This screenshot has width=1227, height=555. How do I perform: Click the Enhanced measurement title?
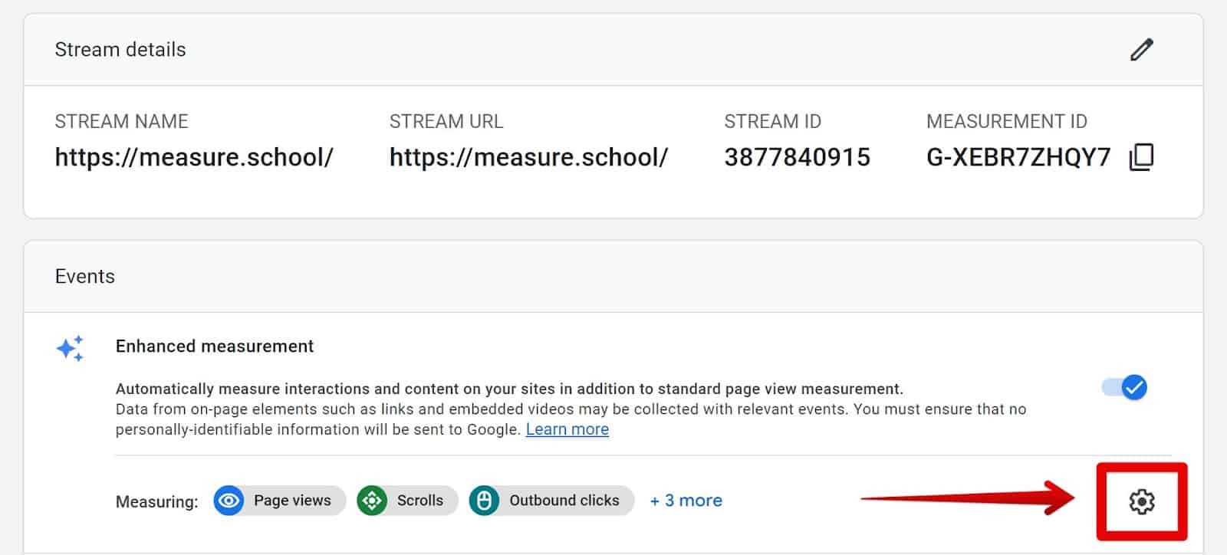pos(215,346)
